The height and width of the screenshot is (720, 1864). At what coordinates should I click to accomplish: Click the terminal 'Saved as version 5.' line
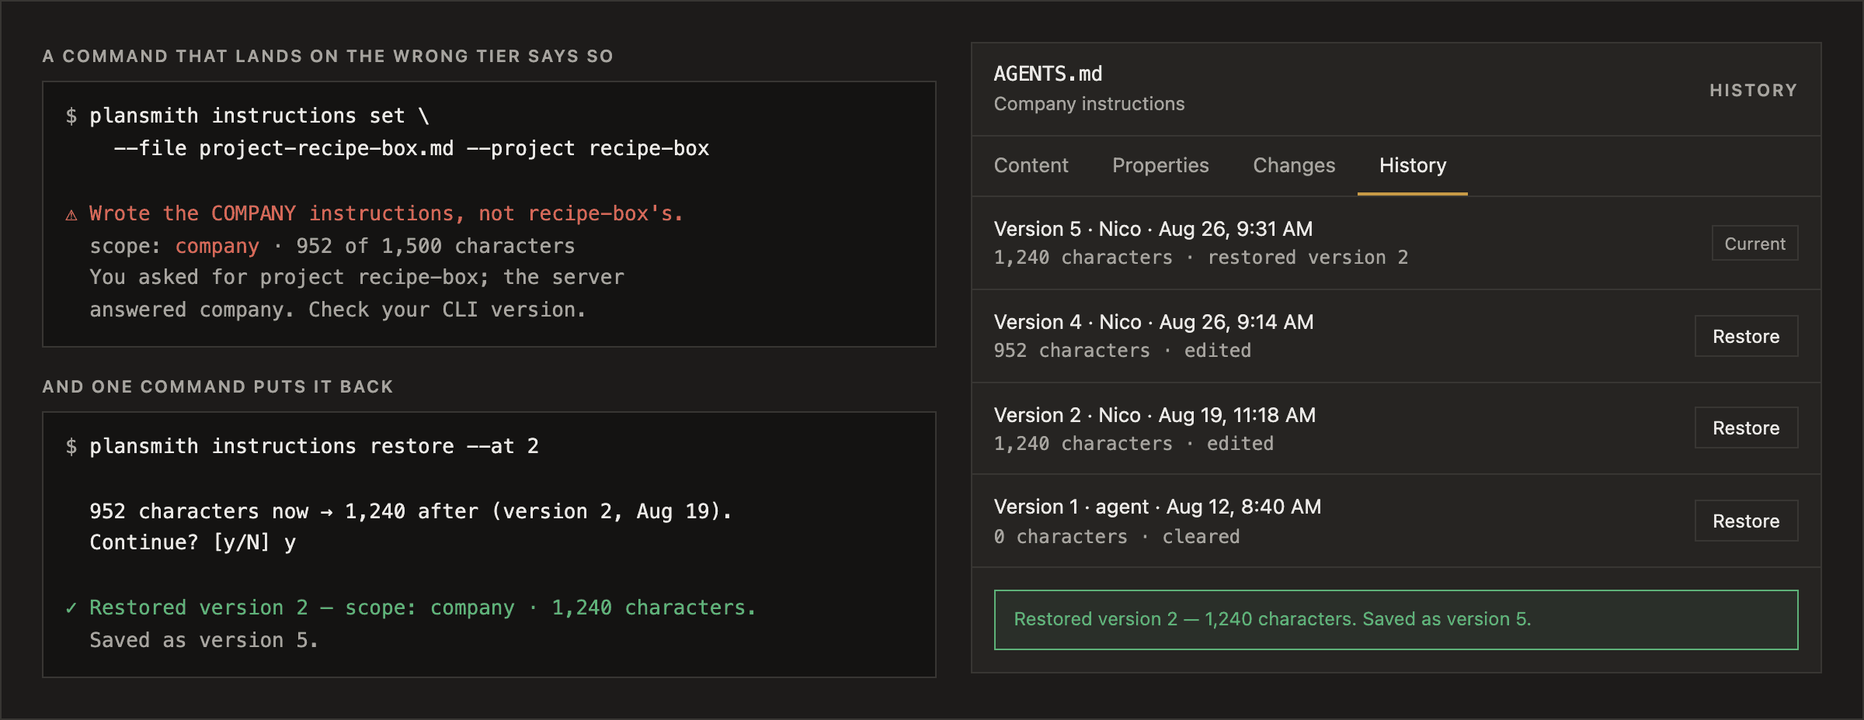click(x=204, y=640)
